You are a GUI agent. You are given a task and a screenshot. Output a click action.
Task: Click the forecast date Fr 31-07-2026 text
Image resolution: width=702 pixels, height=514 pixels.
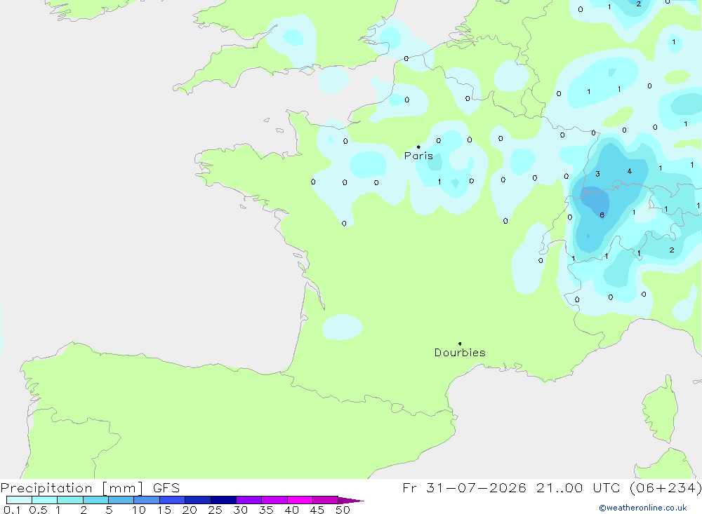464,487
